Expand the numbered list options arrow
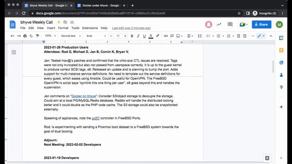This screenshot has height=164, width=292. [233, 36]
